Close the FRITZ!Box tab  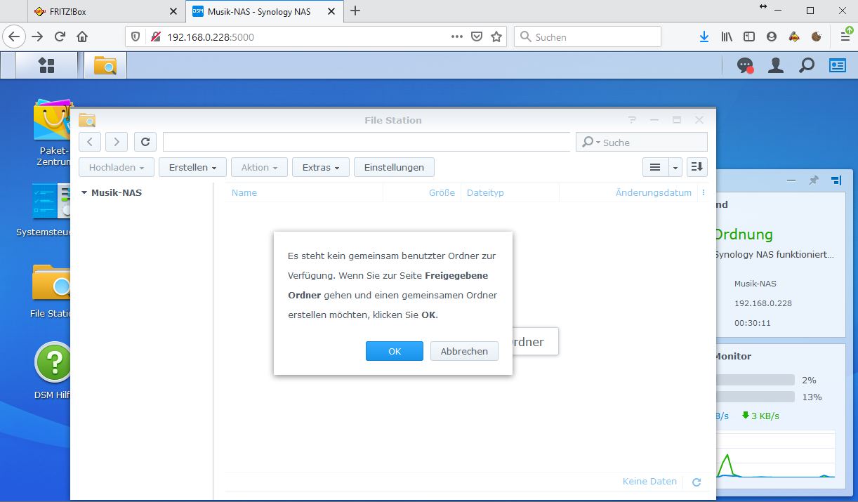tap(173, 11)
